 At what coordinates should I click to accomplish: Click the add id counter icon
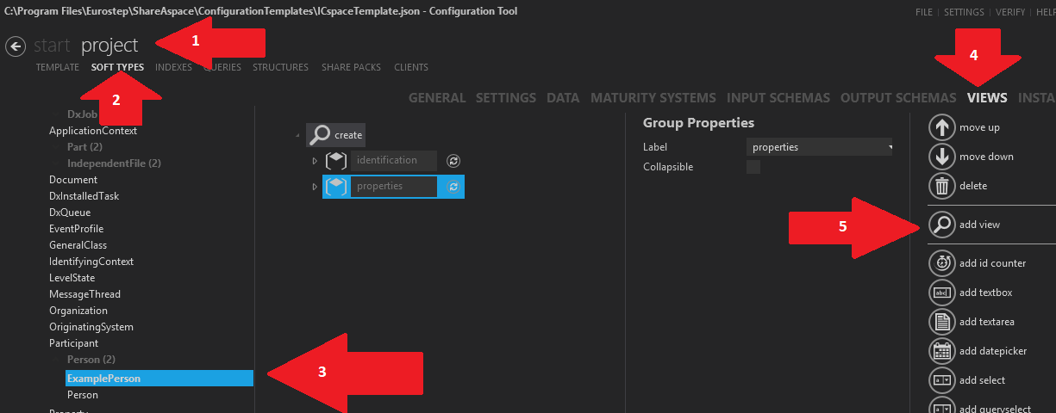click(x=942, y=263)
